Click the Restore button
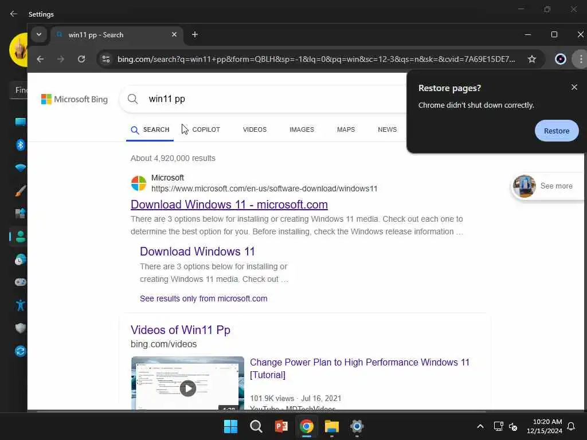The width and height of the screenshot is (587, 440). (556, 131)
